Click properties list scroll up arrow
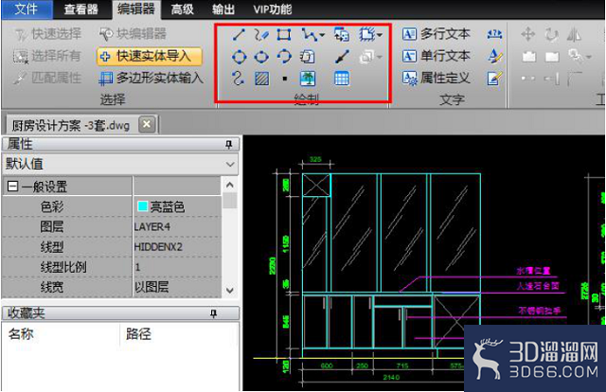Viewport: 606px width, 392px height. [x=229, y=185]
